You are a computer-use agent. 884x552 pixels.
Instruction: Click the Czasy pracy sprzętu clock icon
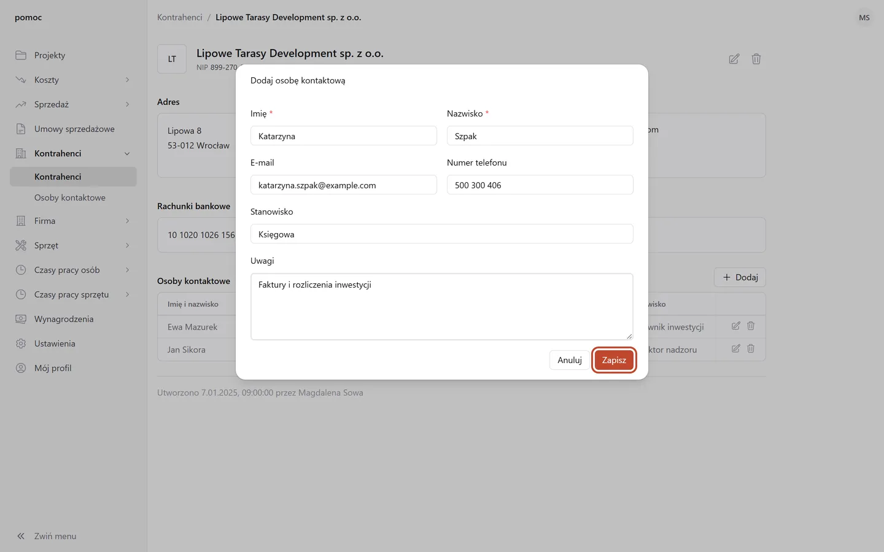pos(21,294)
